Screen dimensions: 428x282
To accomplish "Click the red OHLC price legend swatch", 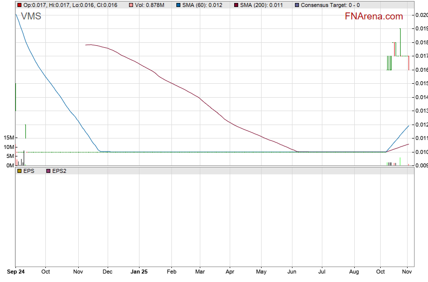I will click(19, 5).
